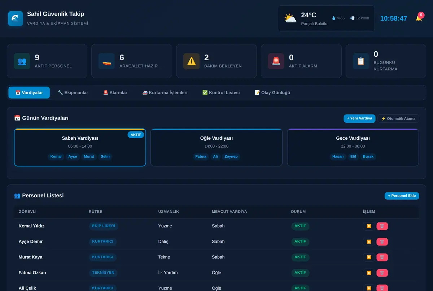The image size is (433, 291).
Task: Delete Kemal Yıldız using the trash icon
Action: click(x=382, y=226)
